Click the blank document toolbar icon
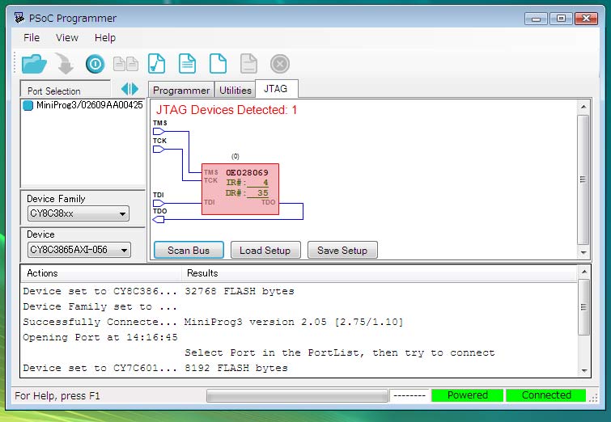The height and width of the screenshot is (422, 611). click(x=218, y=64)
